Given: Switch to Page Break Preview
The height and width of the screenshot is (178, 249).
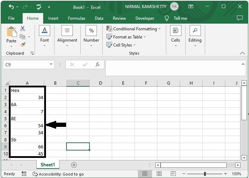Looking at the screenshot, I should pos(173,174).
